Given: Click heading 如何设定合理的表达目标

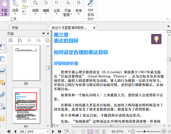Looking at the screenshot, I should 81,52.
